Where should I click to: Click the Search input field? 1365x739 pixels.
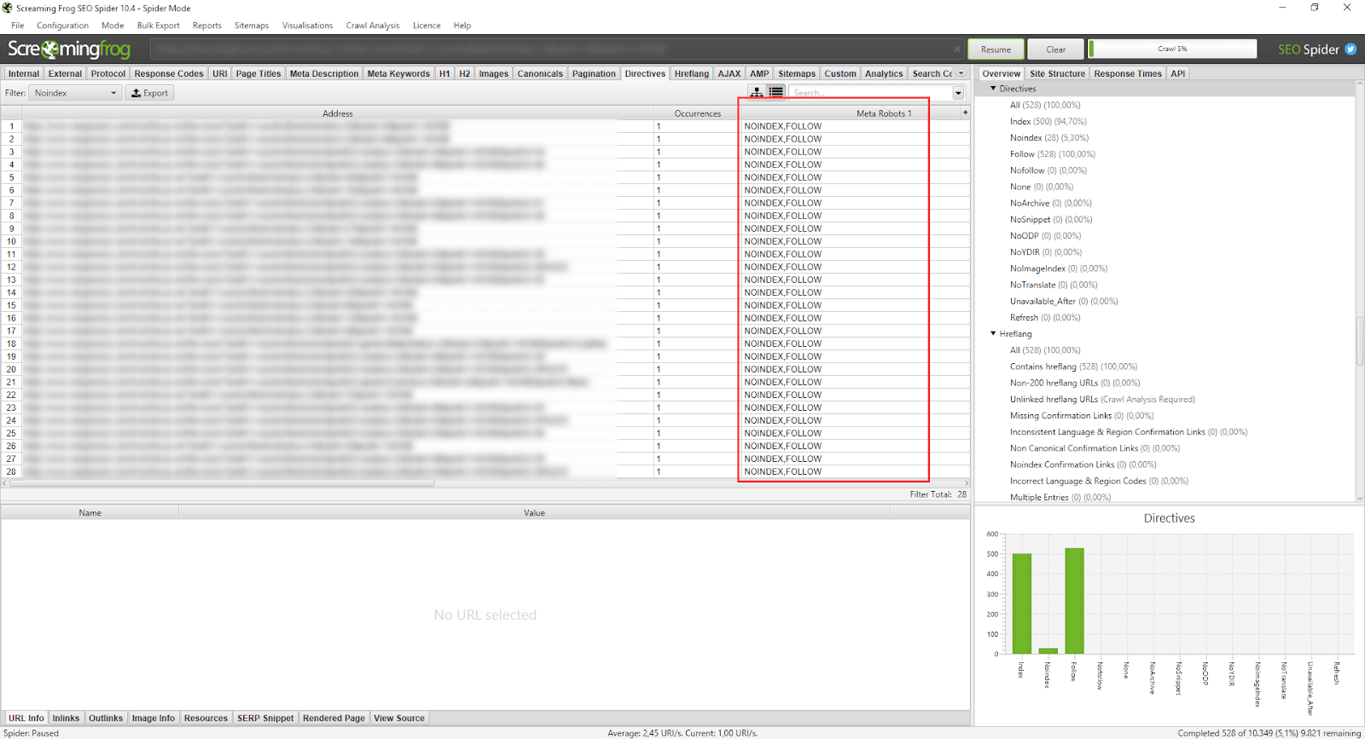point(868,93)
